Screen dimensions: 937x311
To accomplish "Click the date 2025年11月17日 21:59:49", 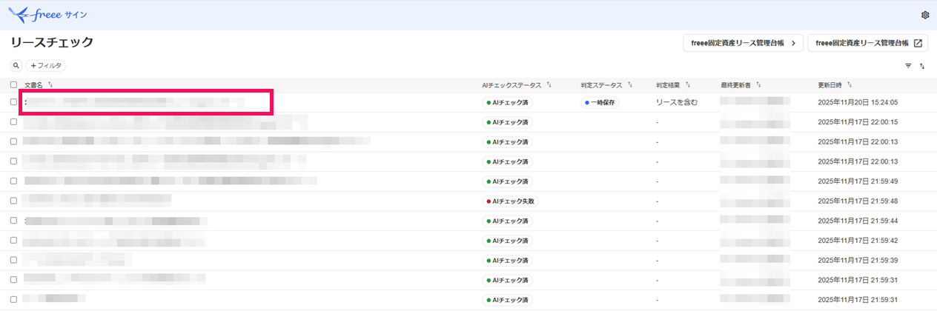I will [x=858, y=181].
